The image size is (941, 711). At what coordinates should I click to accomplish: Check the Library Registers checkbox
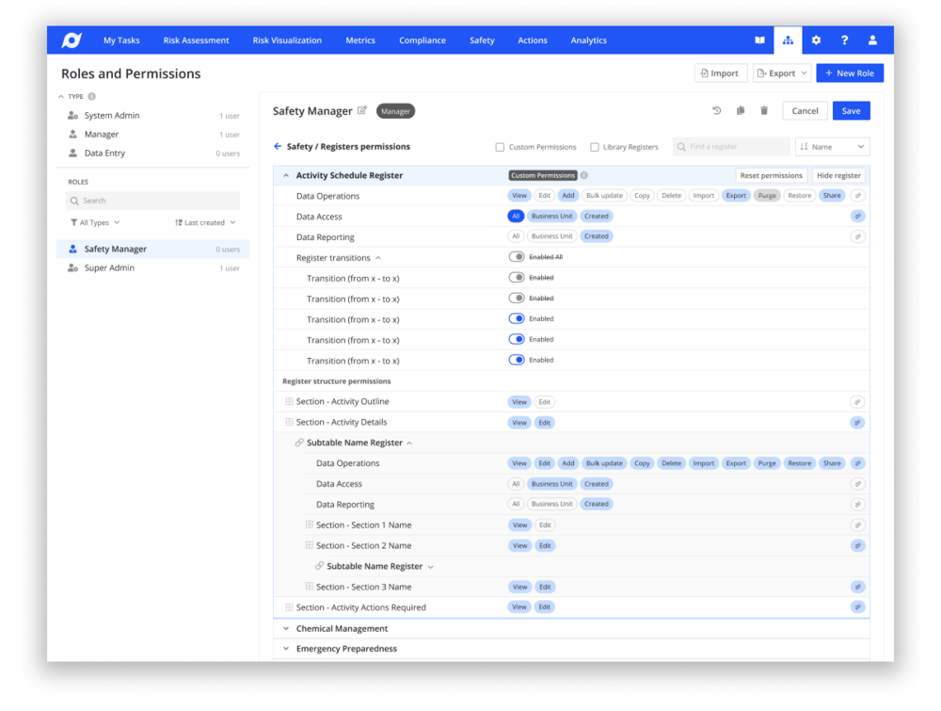click(592, 147)
